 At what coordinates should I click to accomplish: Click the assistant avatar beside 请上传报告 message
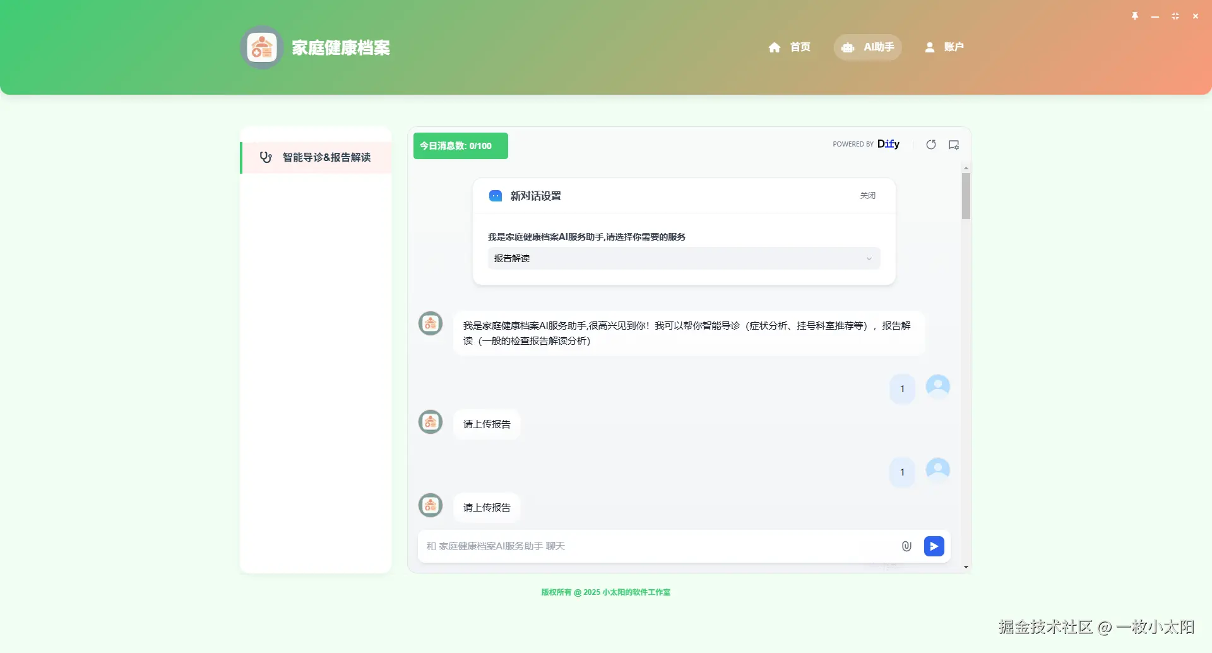click(x=430, y=421)
